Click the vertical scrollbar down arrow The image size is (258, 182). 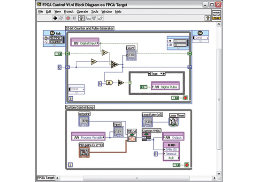pyautogui.click(x=219, y=173)
